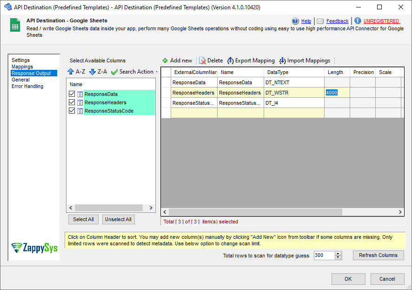Click the green plus Add new icon

(x=165, y=61)
